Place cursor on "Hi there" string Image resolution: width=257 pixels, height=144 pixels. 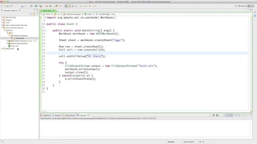click(94, 56)
